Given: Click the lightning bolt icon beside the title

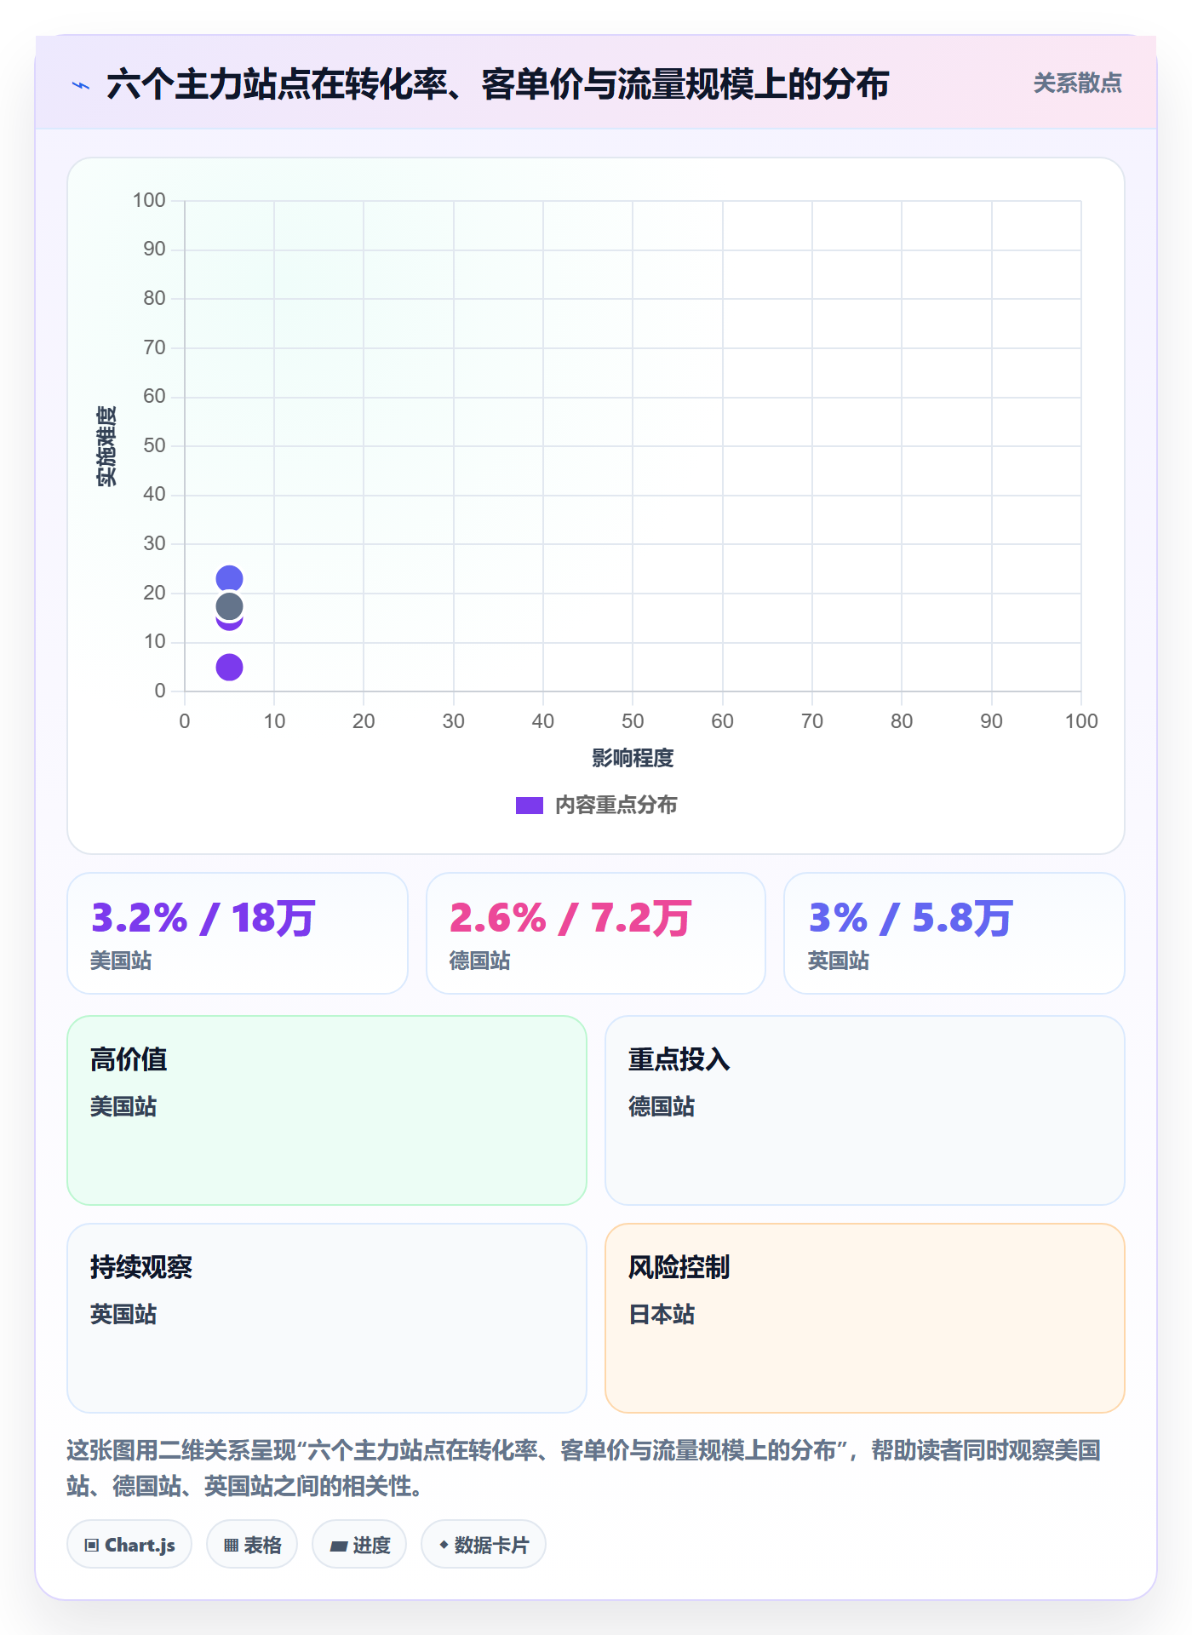Looking at the screenshot, I should tap(81, 85).
